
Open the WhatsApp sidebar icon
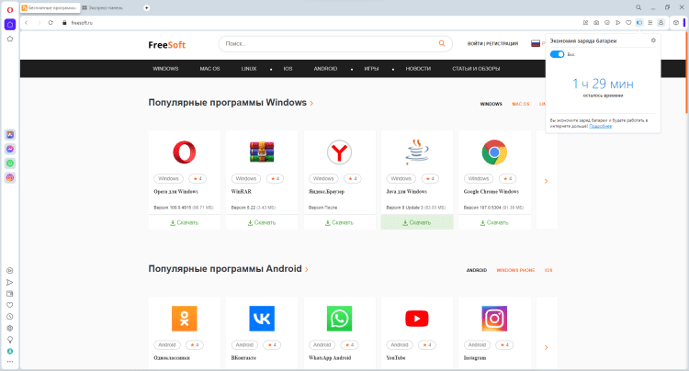click(x=10, y=163)
